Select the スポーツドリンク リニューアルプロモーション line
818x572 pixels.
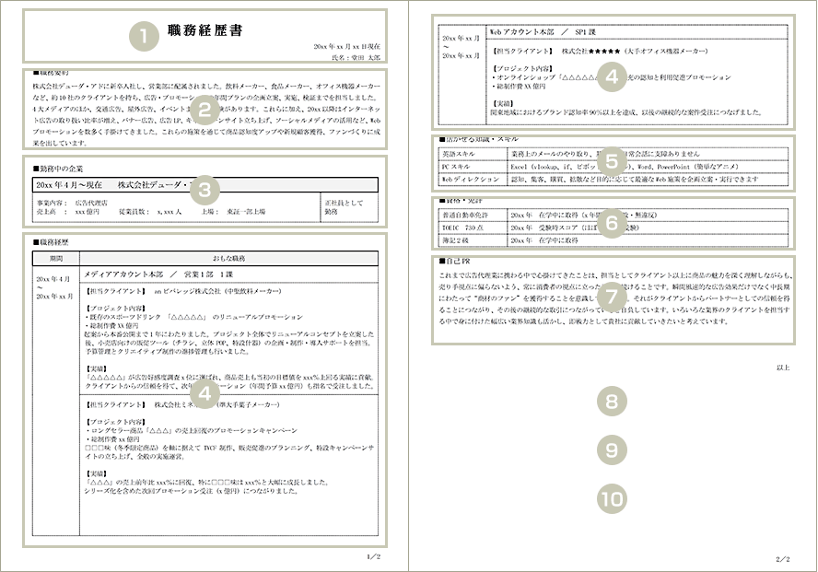pyautogui.click(x=193, y=317)
